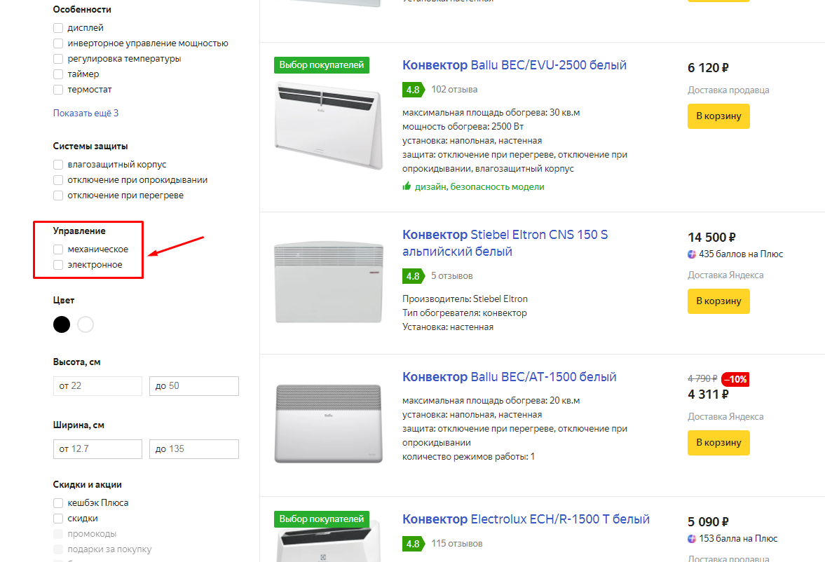825x562 pixels.
Task: Check отключение при опрокидывании filter
Action: pyautogui.click(x=58, y=180)
